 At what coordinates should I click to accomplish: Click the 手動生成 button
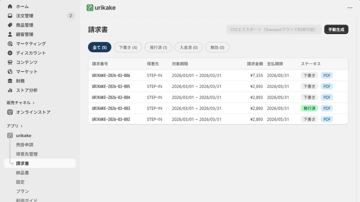[x=336, y=30]
